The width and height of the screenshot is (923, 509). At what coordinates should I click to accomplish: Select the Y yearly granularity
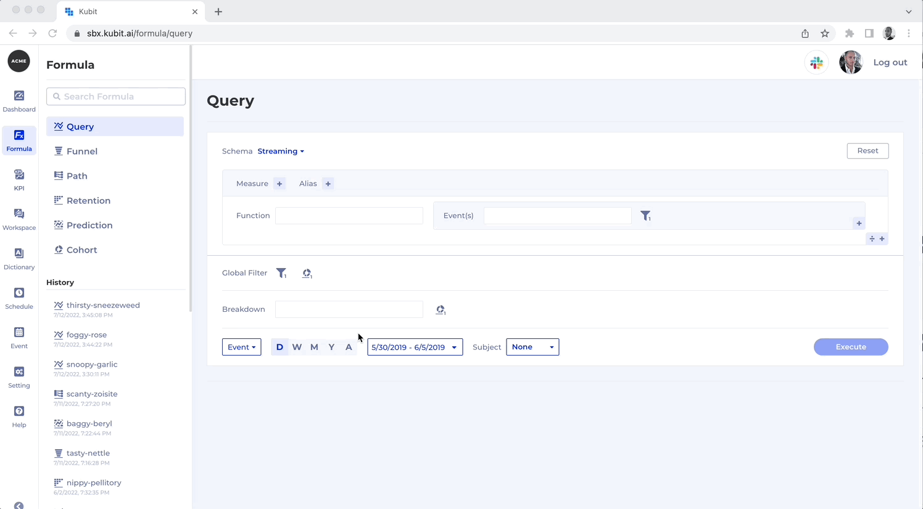[x=331, y=347]
